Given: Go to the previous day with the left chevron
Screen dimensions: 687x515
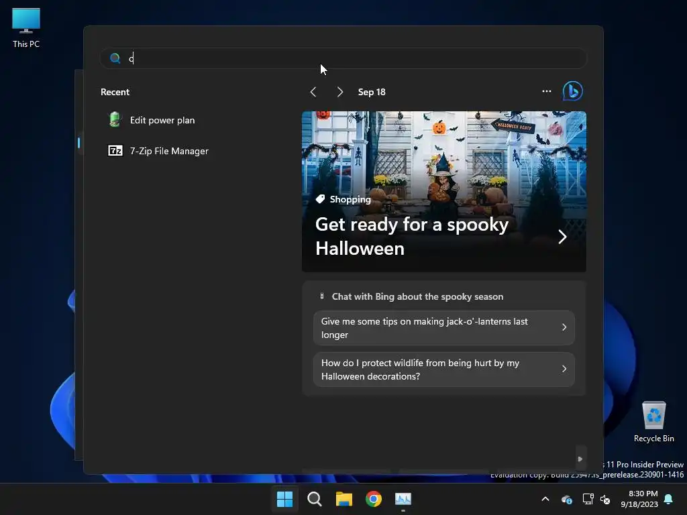Looking at the screenshot, I should (x=313, y=92).
